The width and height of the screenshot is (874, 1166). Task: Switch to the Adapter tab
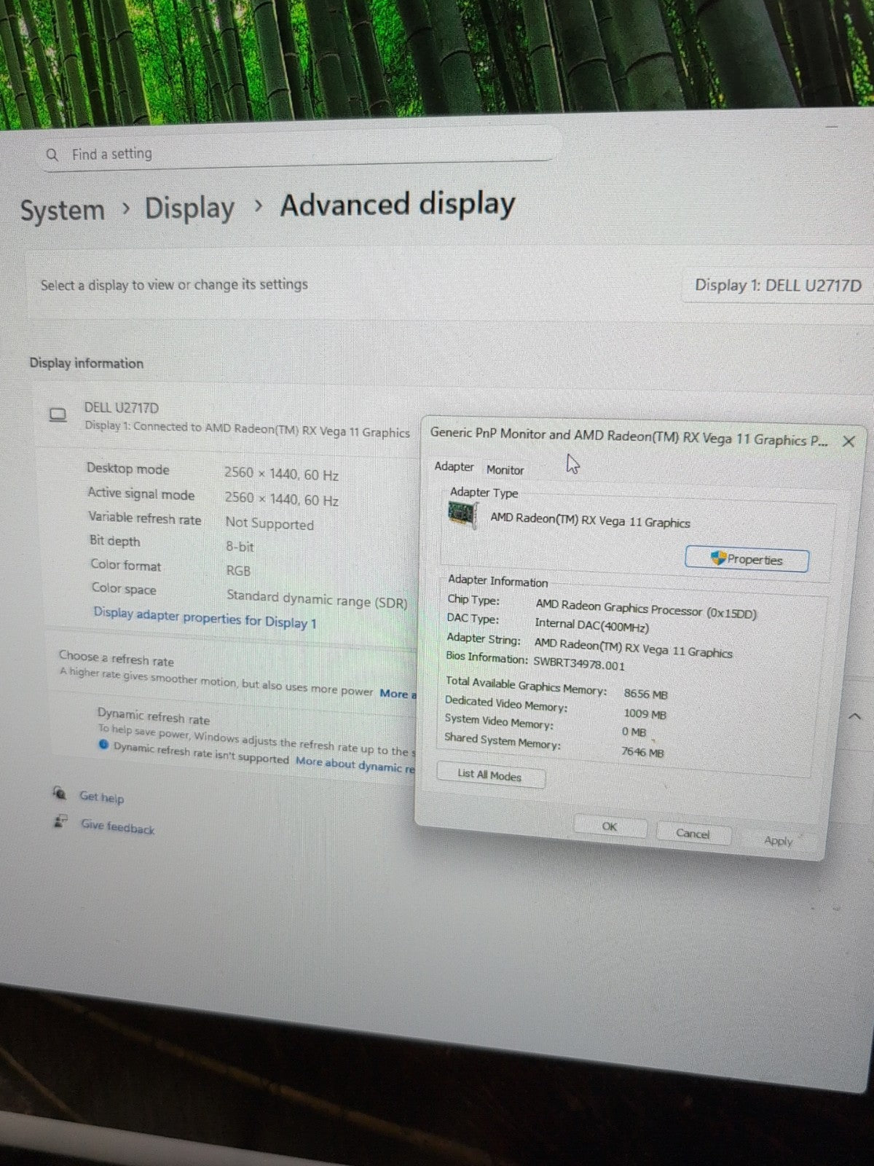[454, 467]
